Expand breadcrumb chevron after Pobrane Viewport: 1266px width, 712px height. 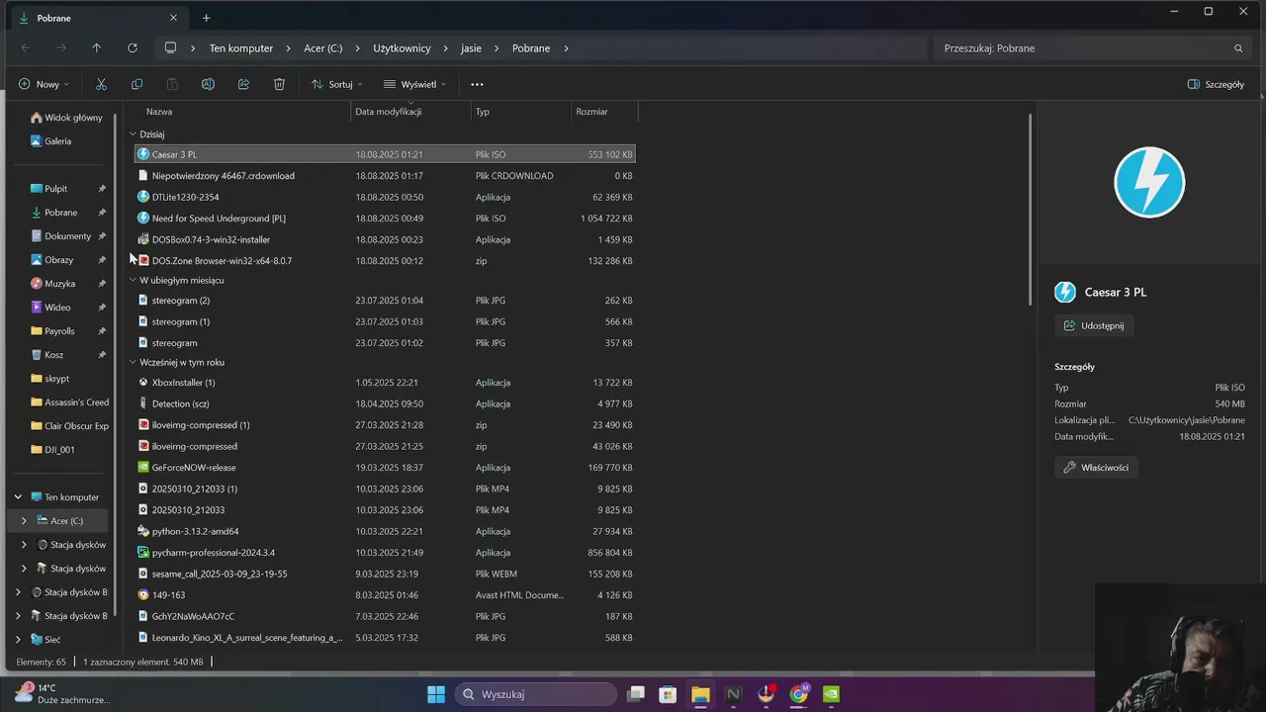coord(565,47)
